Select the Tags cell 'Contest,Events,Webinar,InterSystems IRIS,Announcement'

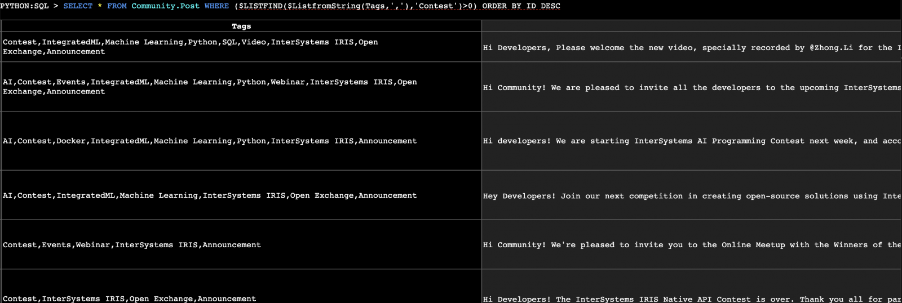[241, 245]
